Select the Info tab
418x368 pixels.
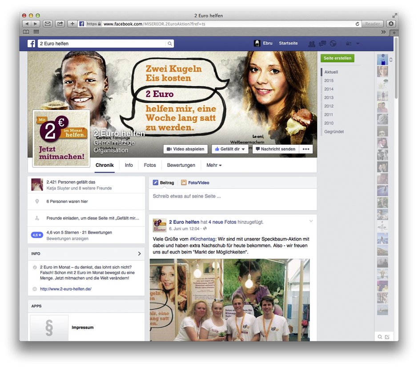129,166
